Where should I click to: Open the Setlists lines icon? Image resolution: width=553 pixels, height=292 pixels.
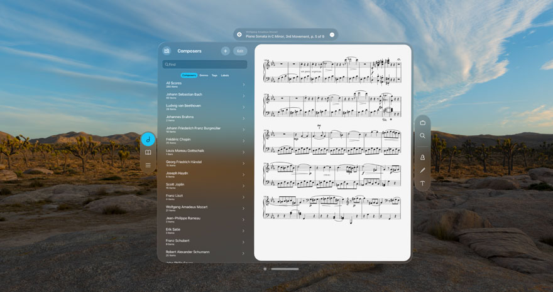click(148, 165)
